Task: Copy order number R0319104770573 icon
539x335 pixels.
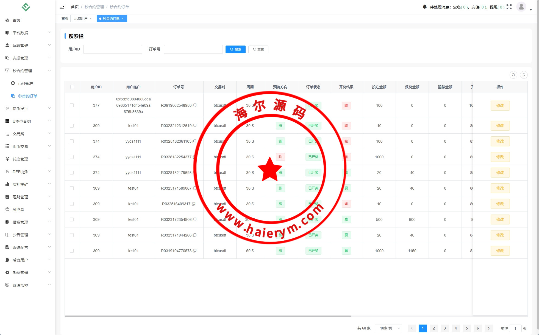Action: (x=195, y=251)
